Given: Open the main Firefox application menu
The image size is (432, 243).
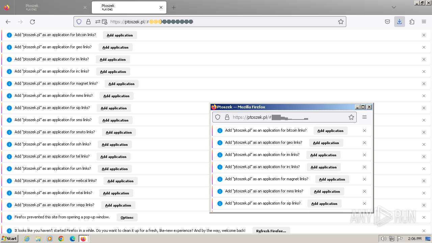Looking at the screenshot, I should (424, 22).
